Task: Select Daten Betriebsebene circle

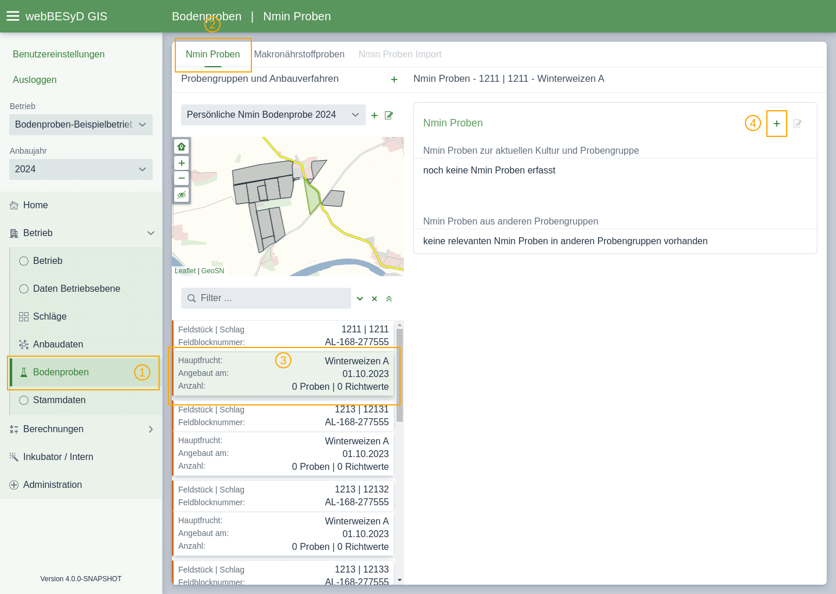Action: point(24,289)
